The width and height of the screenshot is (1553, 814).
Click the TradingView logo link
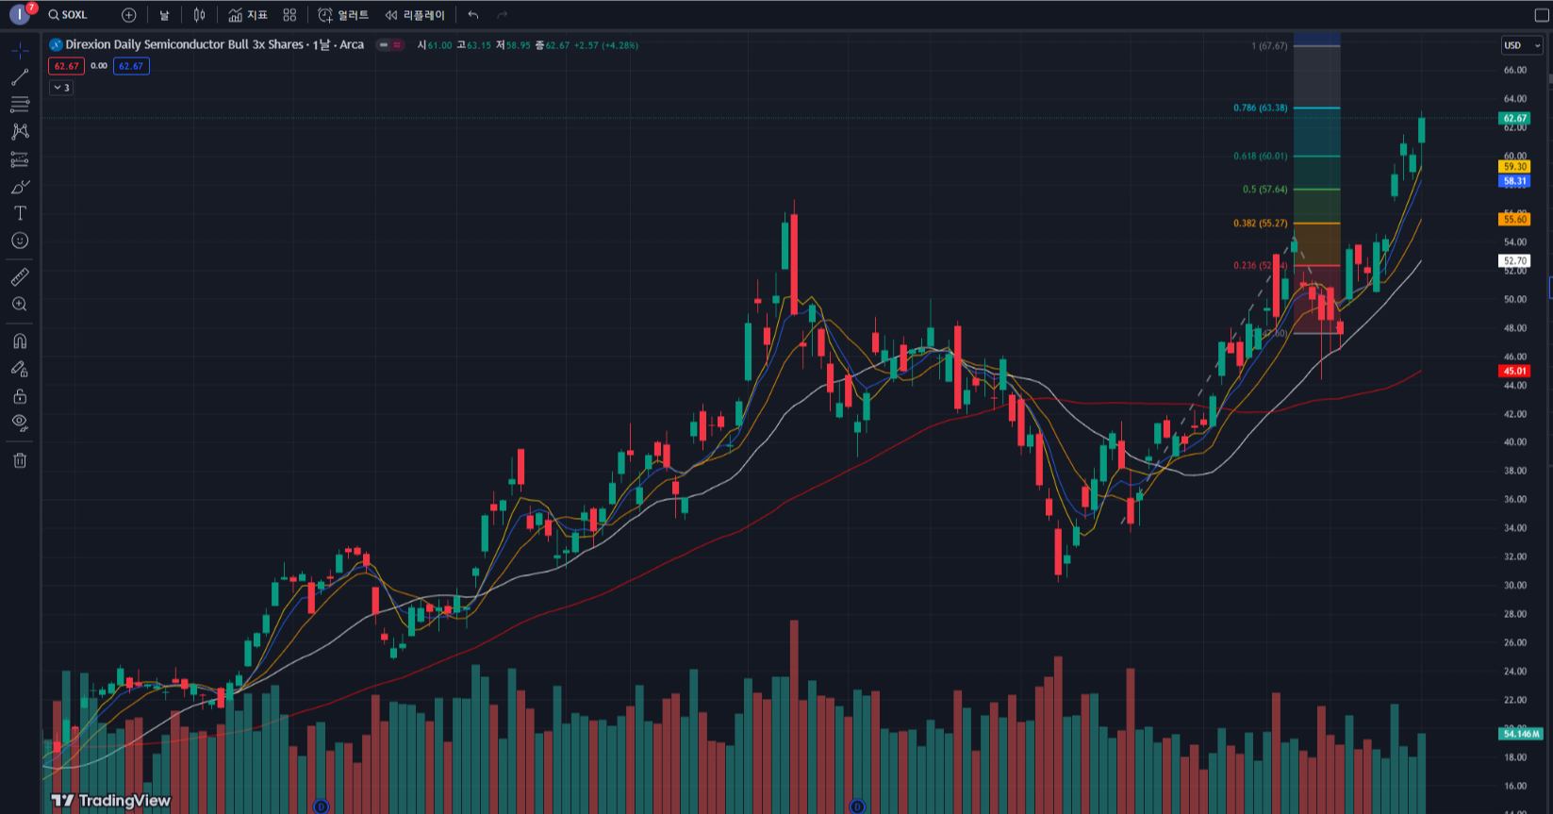(x=111, y=801)
